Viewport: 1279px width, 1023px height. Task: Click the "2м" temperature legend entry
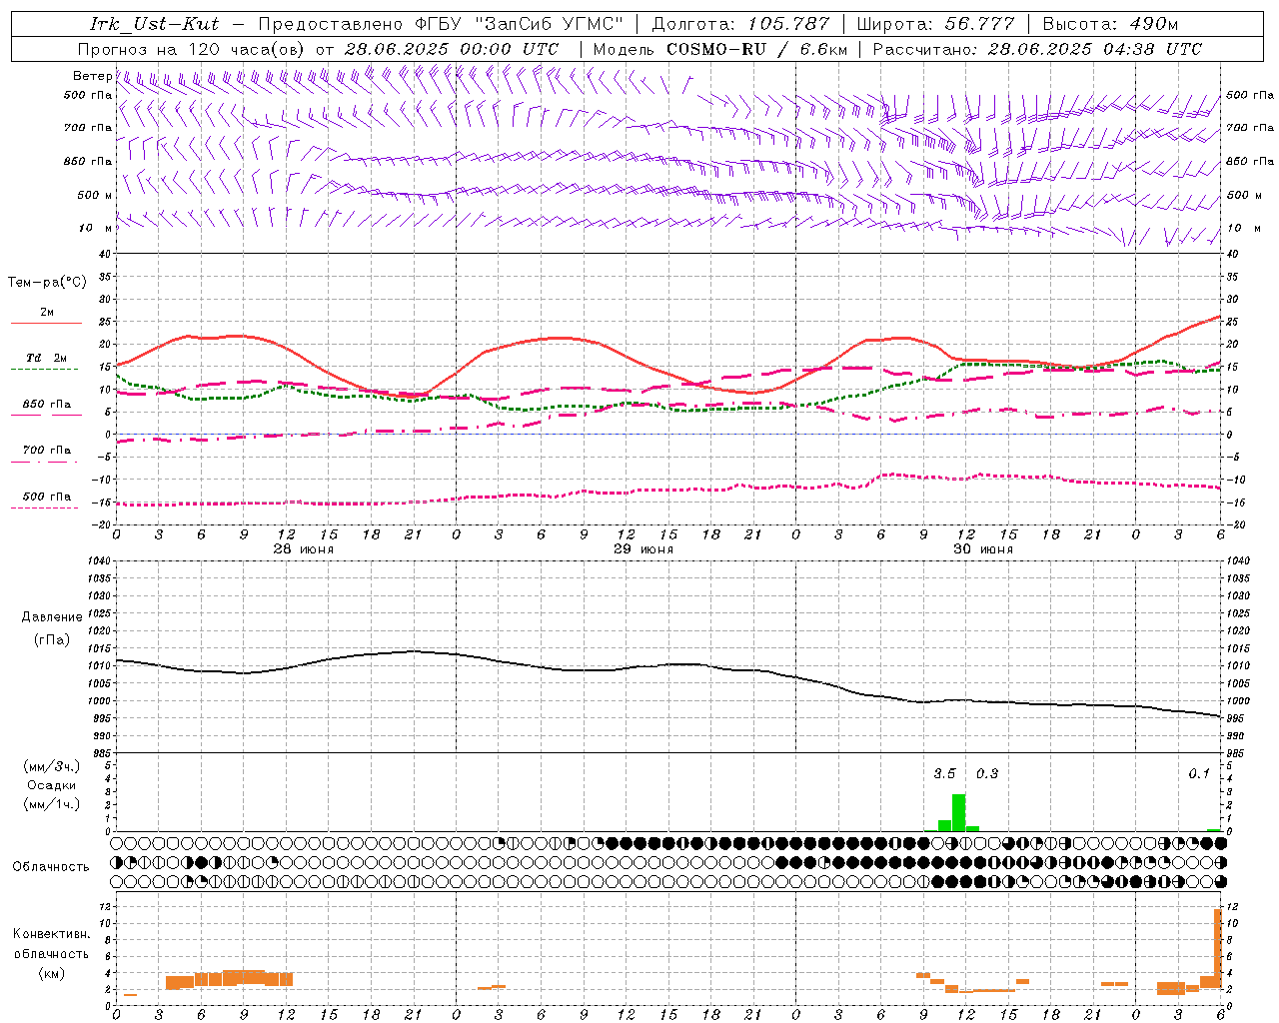pyautogui.click(x=47, y=312)
